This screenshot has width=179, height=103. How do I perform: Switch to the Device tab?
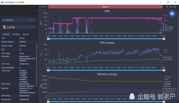(x=6, y=34)
